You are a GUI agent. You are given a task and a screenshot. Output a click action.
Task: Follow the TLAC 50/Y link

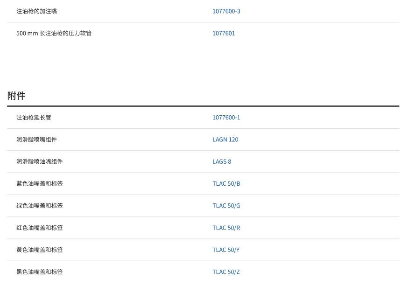point(226,250)
